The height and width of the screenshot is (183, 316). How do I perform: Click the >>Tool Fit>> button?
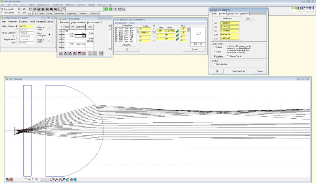pyautogui.click(x=127, y=45)
